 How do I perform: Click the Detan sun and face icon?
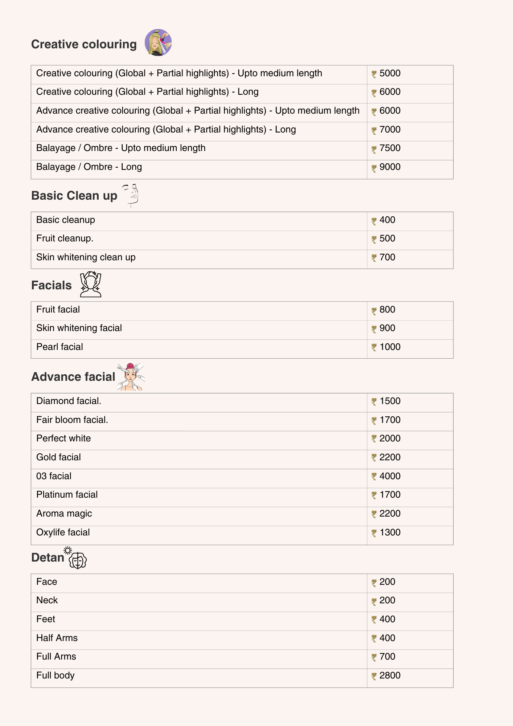[x=77, y=558]
